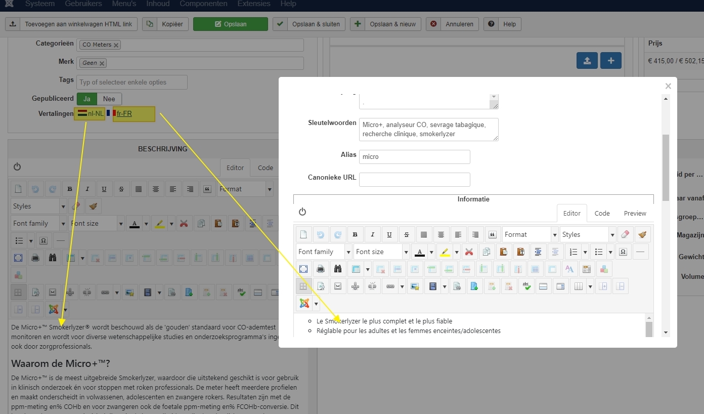Screen dimensions: 704x414
Task: Open find/replace binoculars in the popup editor
Action: [x=338, y=269]
